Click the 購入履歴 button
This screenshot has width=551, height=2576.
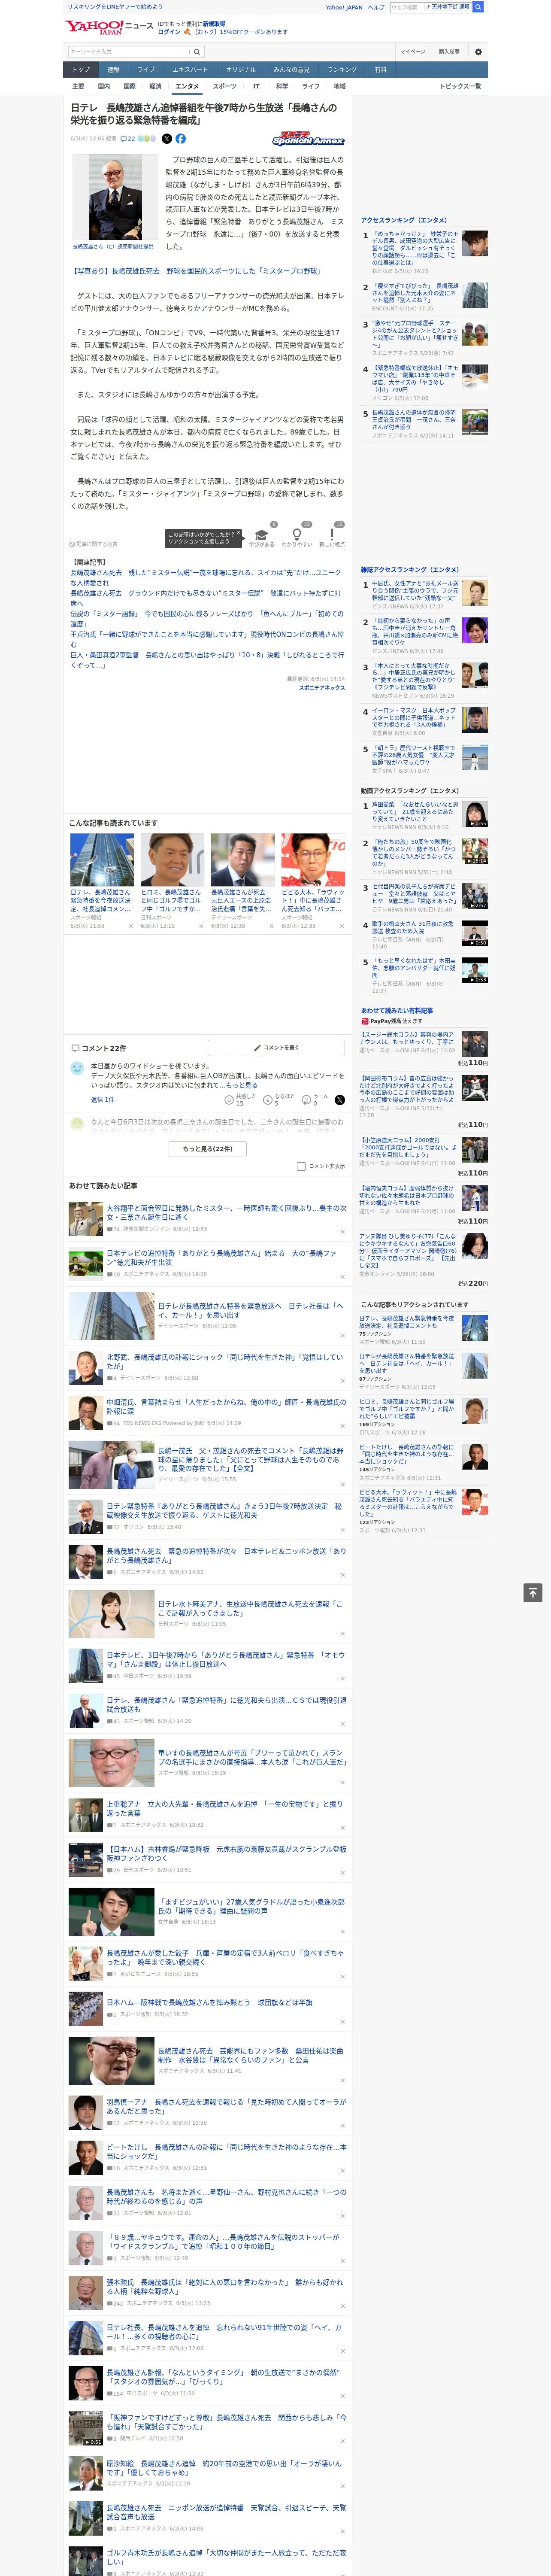[x=449, y=52]
